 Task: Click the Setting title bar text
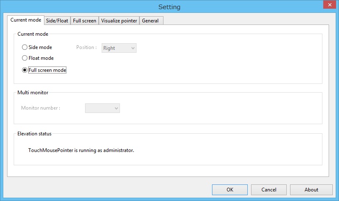pos(169,7)
